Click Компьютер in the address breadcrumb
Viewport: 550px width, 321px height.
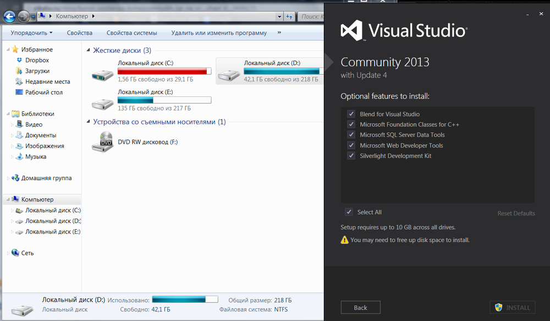72,16
